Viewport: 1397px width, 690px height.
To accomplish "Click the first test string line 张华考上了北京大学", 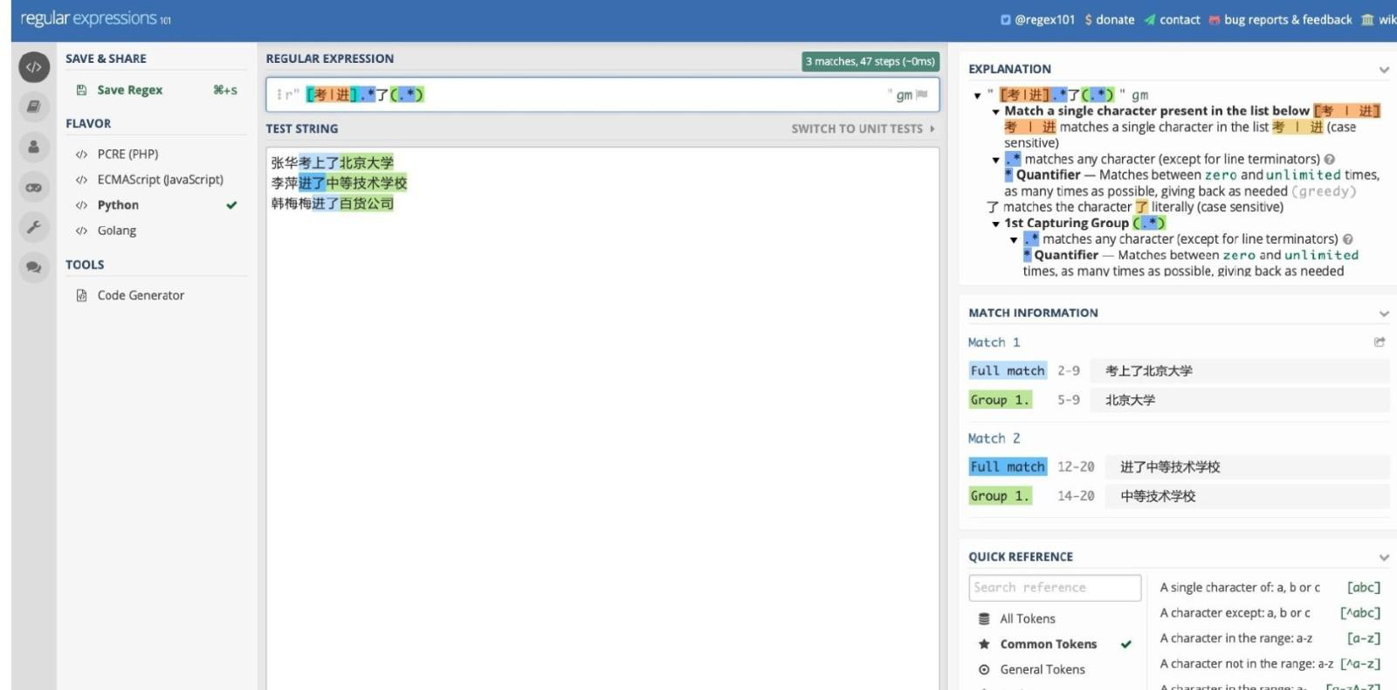I will [332, 162].
